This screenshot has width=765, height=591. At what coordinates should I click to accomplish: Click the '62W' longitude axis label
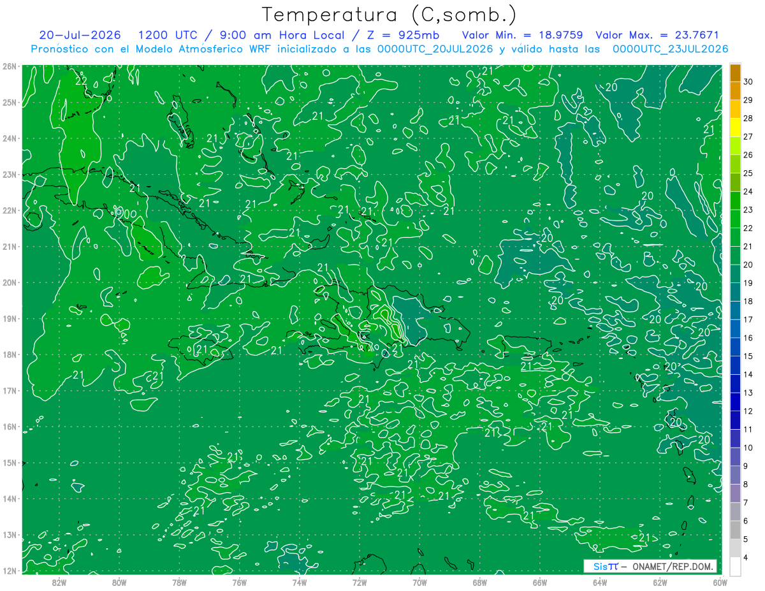tap(660, 582)
